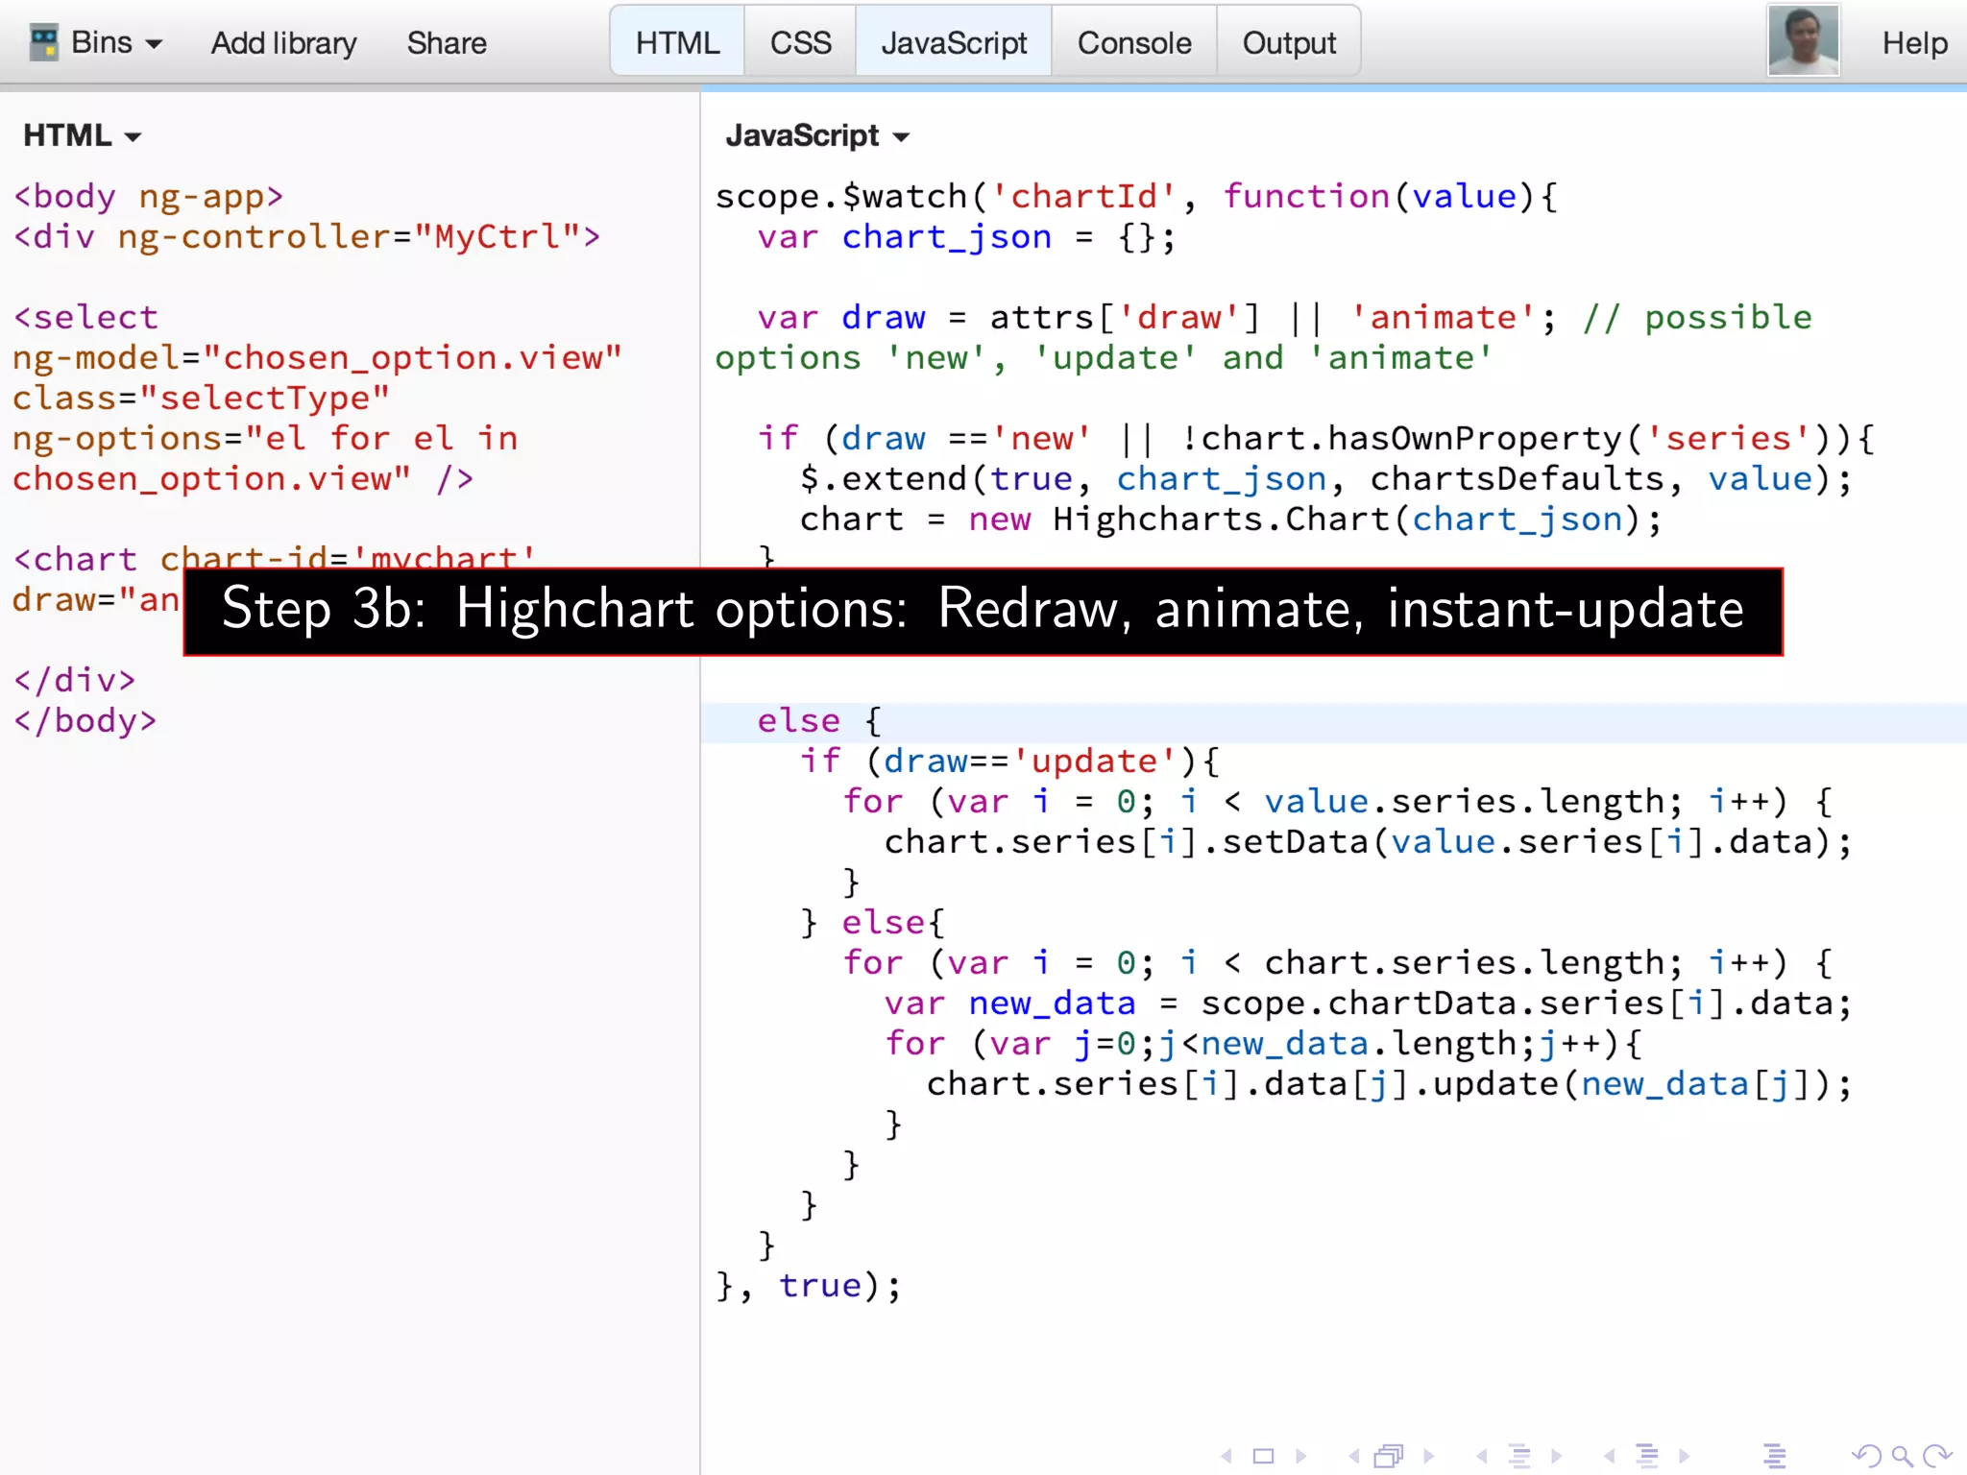Open the Console panel tab
Image resolution: width=1967 pixels, height=1475 pixels.
pos(1133,43)
